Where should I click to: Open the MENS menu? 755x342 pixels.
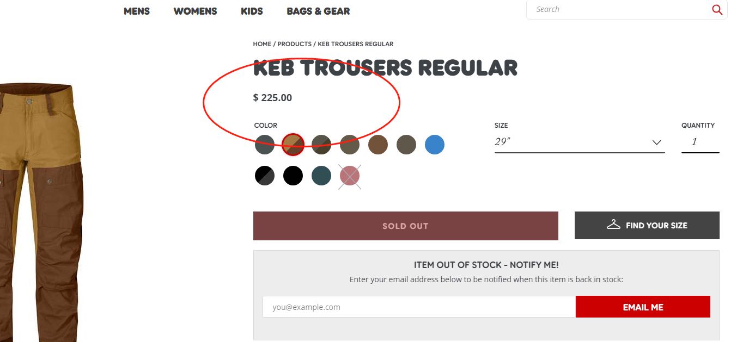[137, 11]
